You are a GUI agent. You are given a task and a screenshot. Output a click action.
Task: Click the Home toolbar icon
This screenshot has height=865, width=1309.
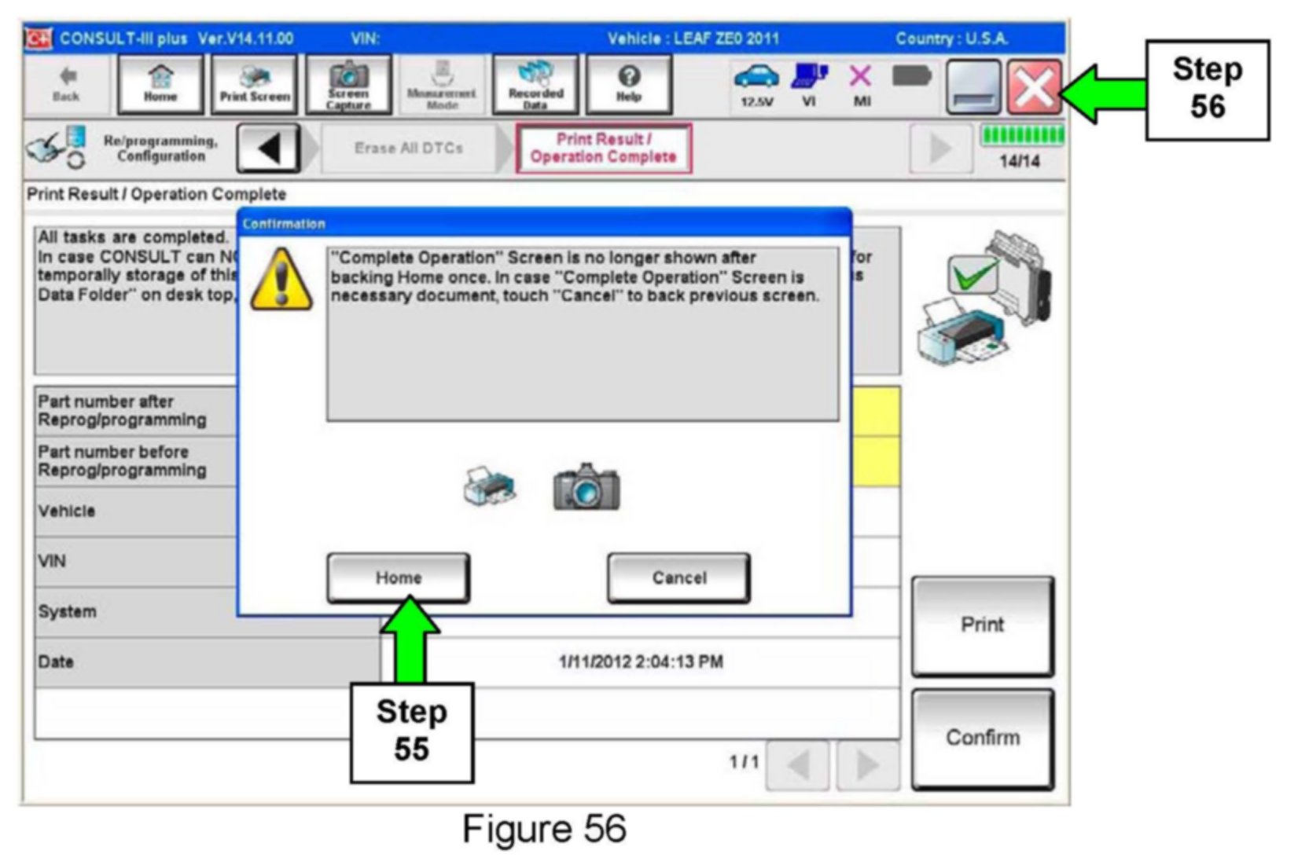point(160,85)
